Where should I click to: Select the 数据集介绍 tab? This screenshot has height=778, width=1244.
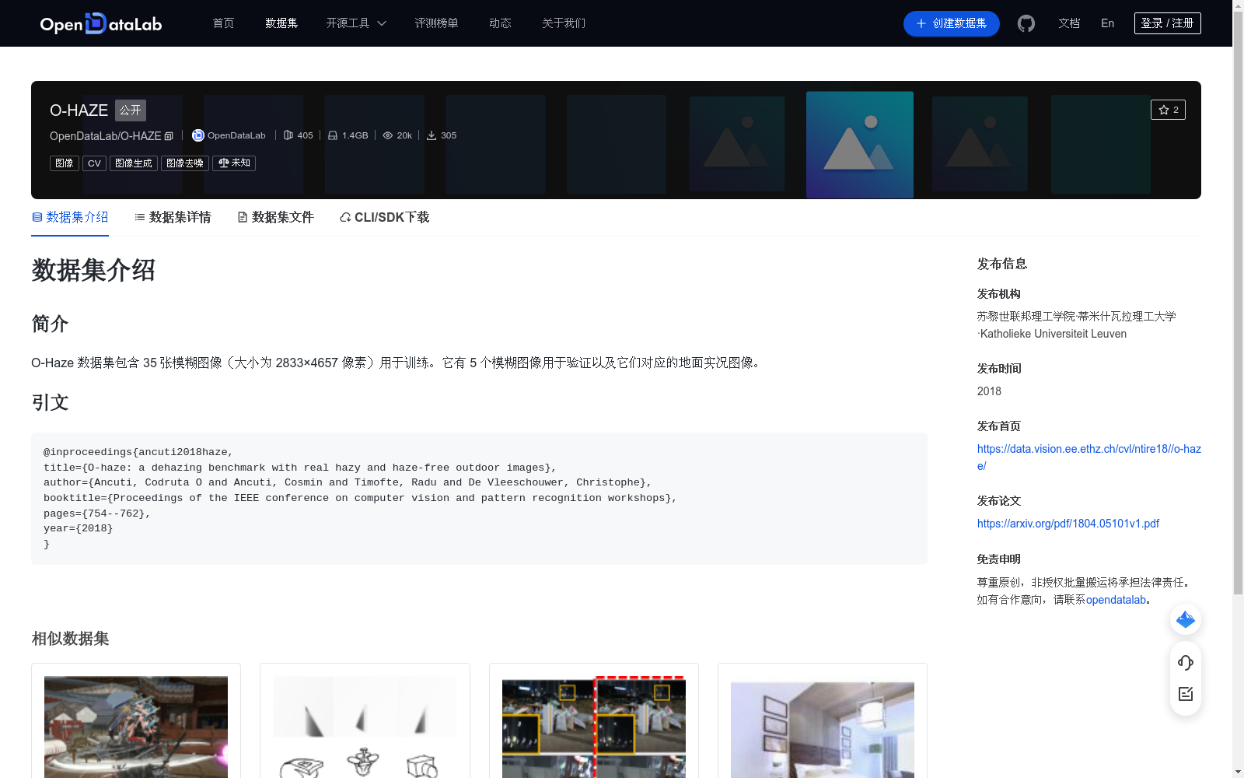70,217
